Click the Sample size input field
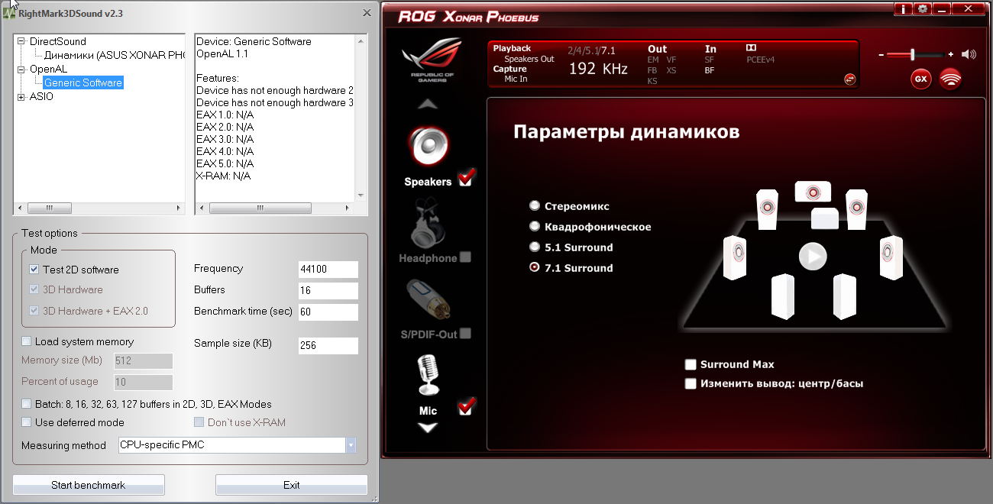Viewport: 993px width, 504px height. [x=328, y=345]
